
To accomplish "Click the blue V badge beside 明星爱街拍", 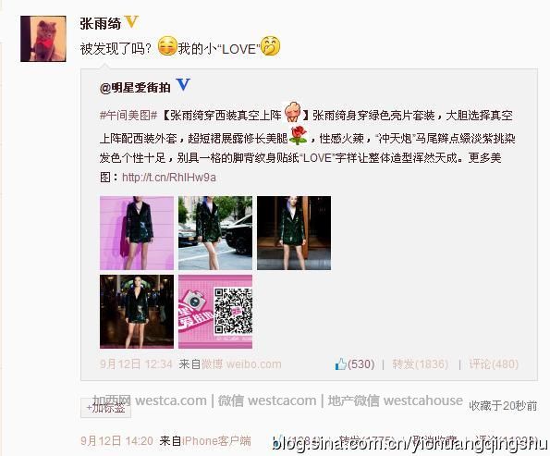I will pos(183,84).
